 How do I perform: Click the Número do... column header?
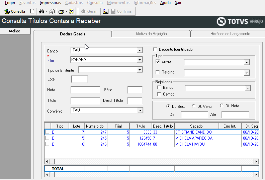pos(96,126)
